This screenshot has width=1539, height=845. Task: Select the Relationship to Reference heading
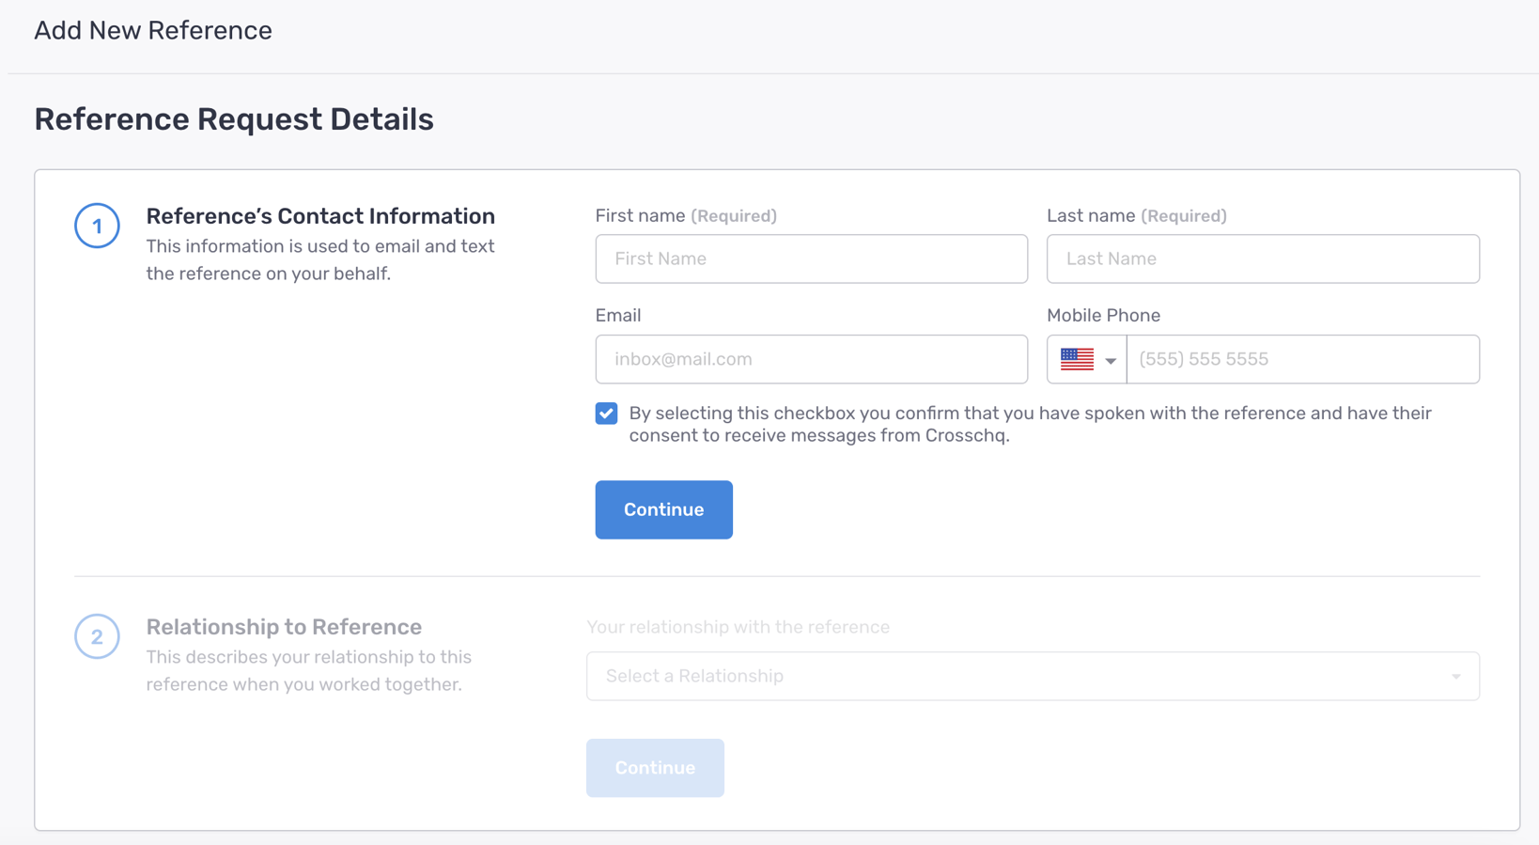284,627
